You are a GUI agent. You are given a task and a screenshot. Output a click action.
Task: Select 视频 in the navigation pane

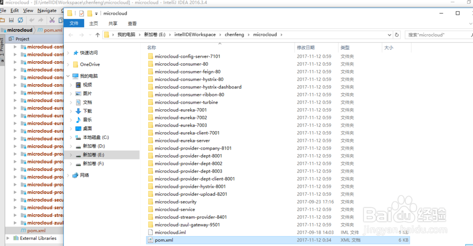[84, 85]
